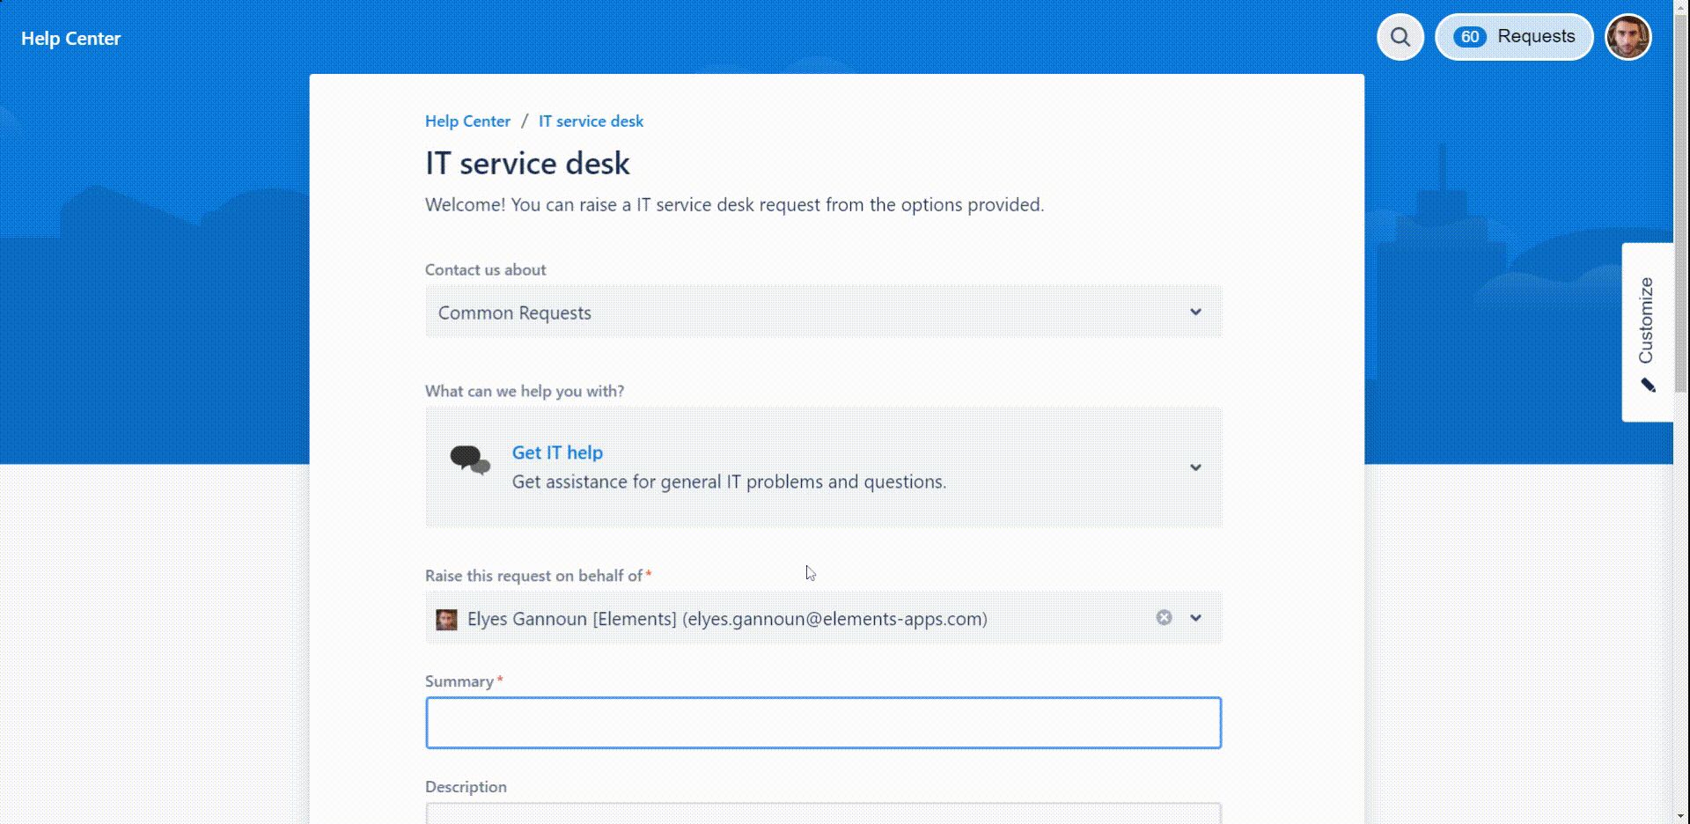Click the 60 requests count badge
The height and width of the screenshot is (824, 1690).
click(1469, 37)
